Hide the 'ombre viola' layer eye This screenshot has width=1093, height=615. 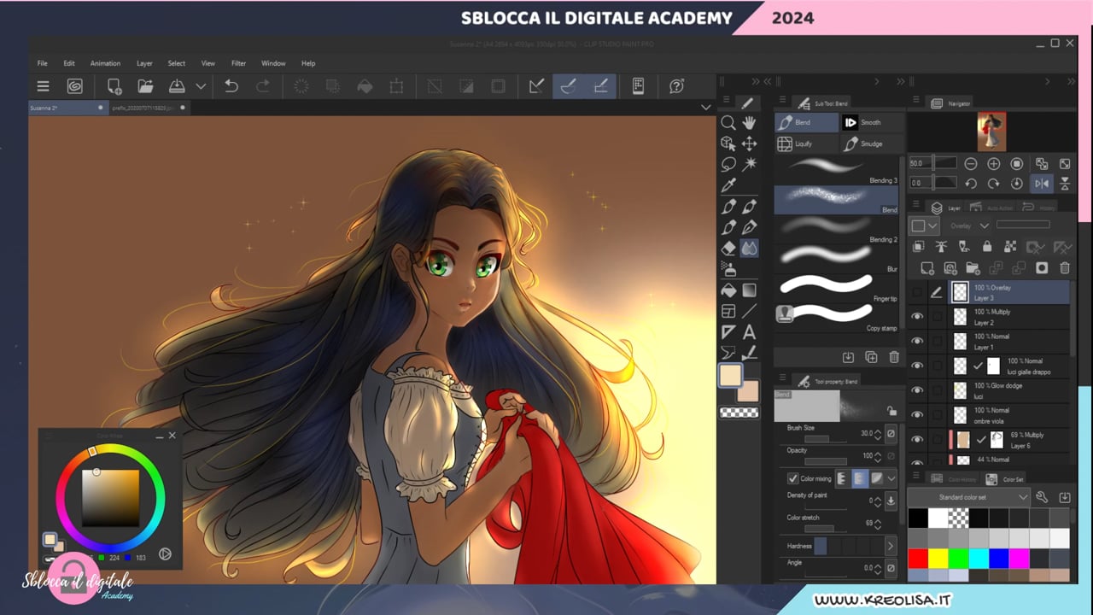point(917,414)
